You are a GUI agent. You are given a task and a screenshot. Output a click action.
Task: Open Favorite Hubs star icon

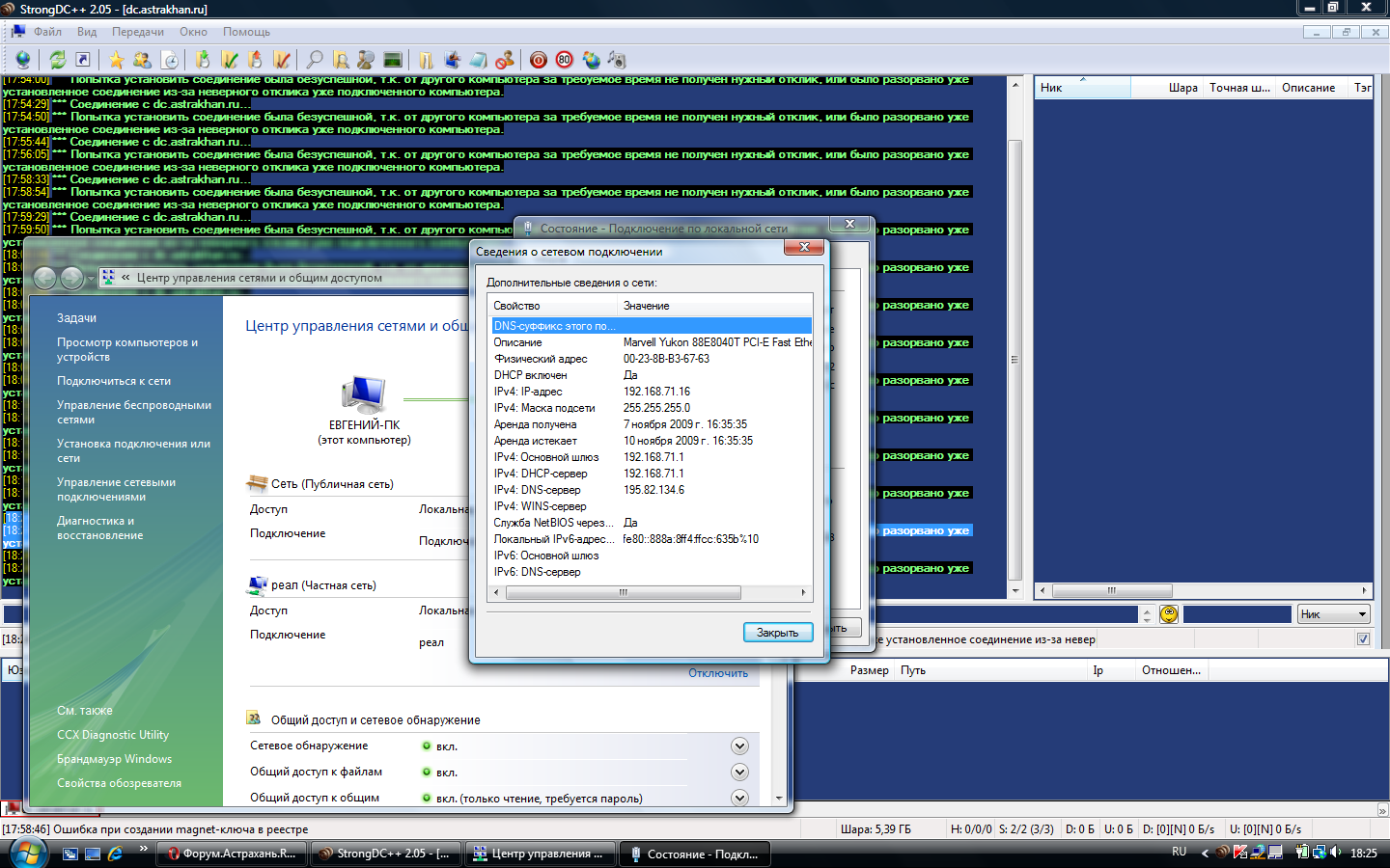[117, 60]
